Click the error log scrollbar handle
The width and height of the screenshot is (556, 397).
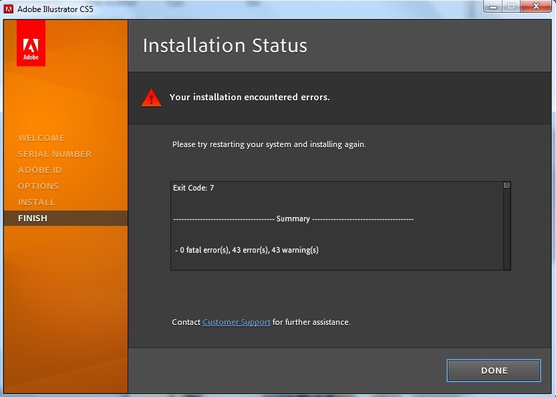[507, 185]
